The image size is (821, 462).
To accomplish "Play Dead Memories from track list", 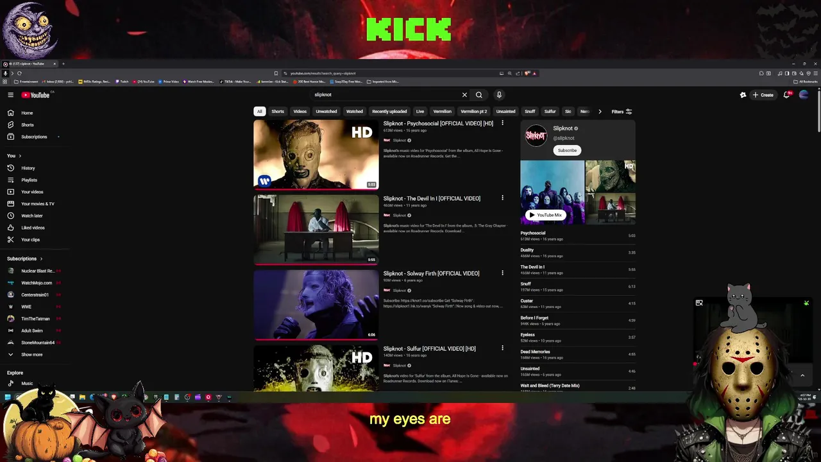I will pos(578,354).
